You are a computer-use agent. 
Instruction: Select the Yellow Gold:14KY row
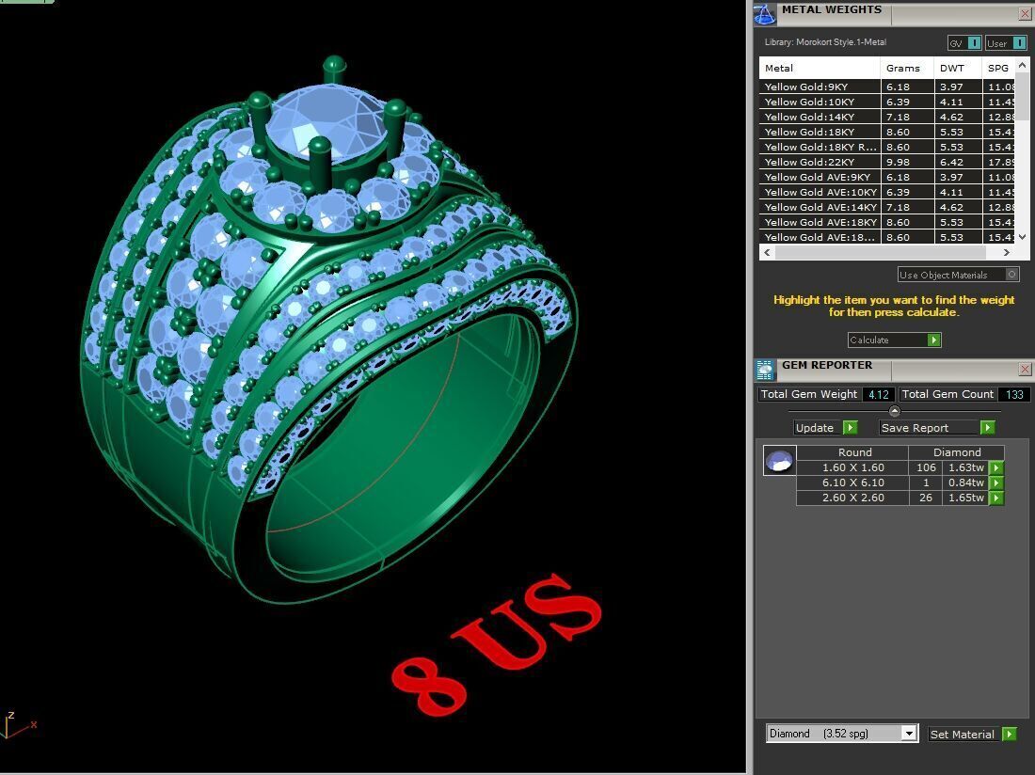[x=886, y=117]
